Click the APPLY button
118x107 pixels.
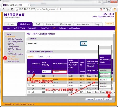pyautogui.click(x=108, y=100)
